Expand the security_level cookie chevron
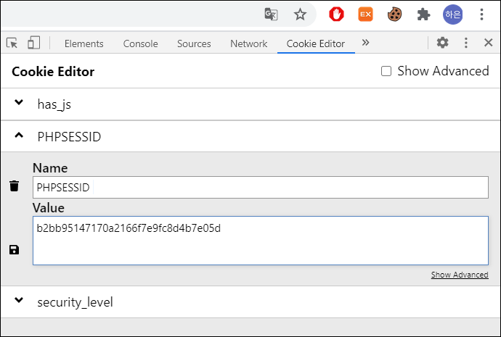 click(x=19, y=300)
